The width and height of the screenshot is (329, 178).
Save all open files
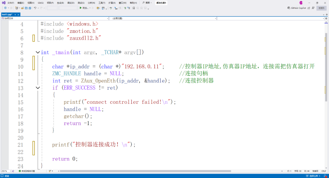(x=29, y=8)
